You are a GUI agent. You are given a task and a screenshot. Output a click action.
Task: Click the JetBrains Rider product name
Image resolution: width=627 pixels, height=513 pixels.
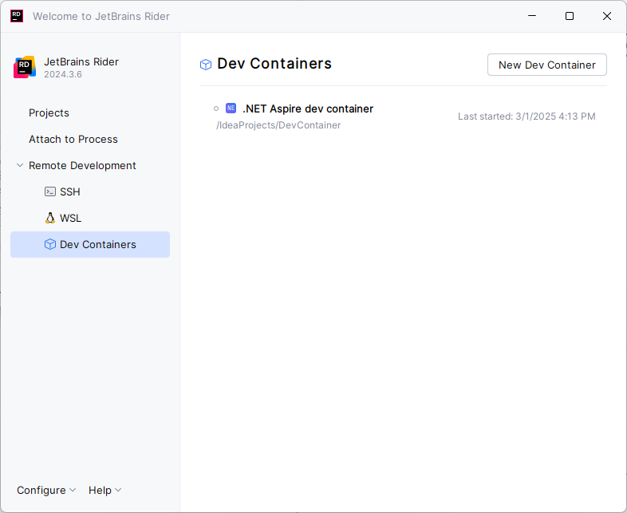[81, 62]
